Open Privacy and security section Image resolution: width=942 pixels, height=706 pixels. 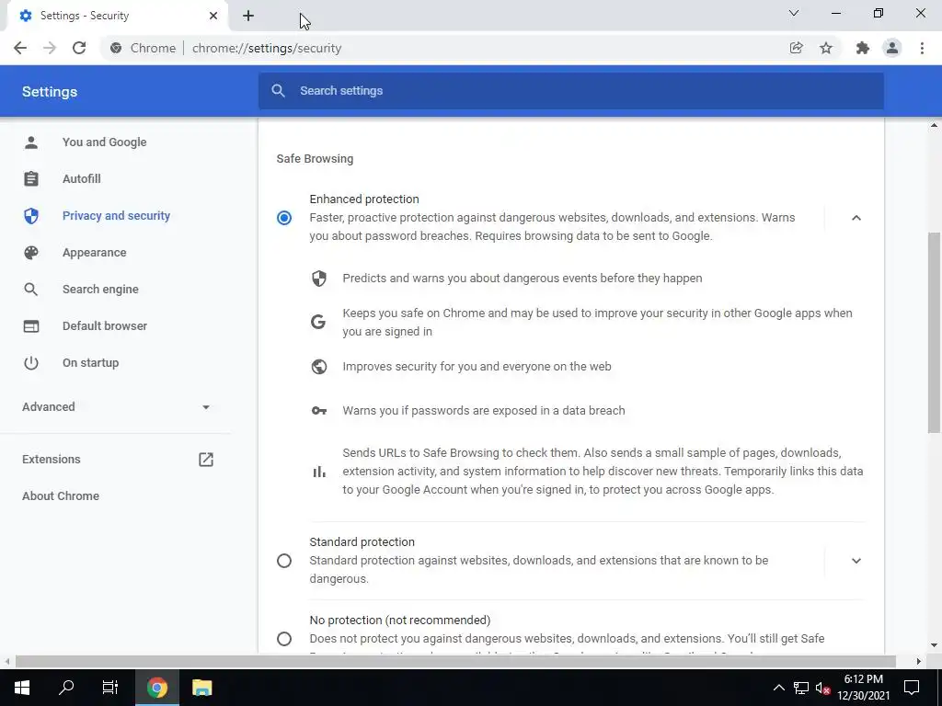coord(116,215)
